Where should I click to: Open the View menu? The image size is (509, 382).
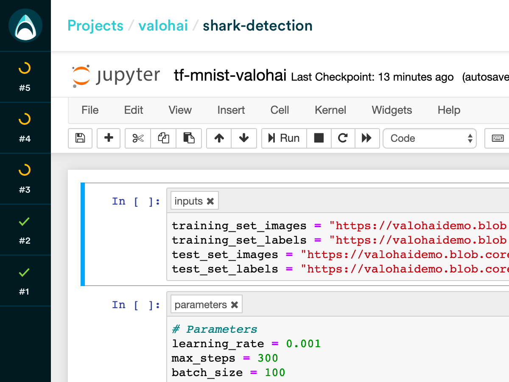point(180,110)
